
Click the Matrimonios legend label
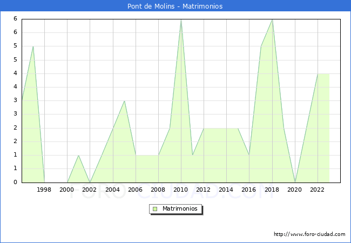[180, 208]
